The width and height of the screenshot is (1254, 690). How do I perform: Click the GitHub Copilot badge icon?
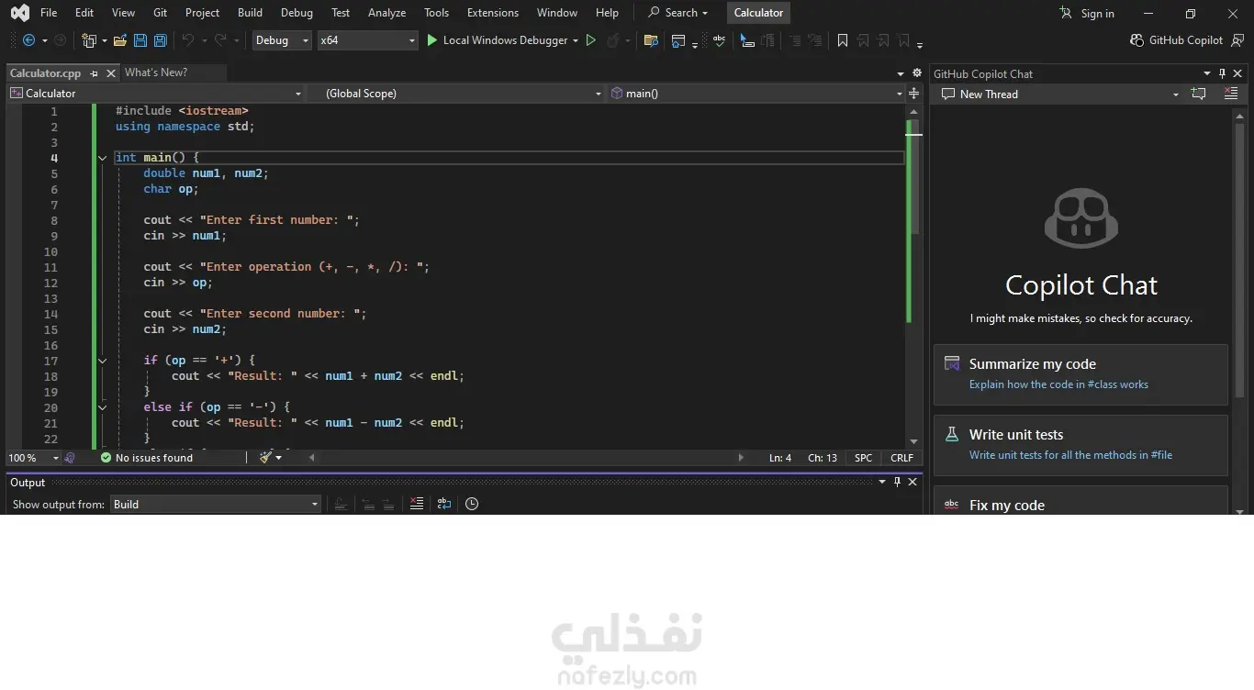[1138, 40]
